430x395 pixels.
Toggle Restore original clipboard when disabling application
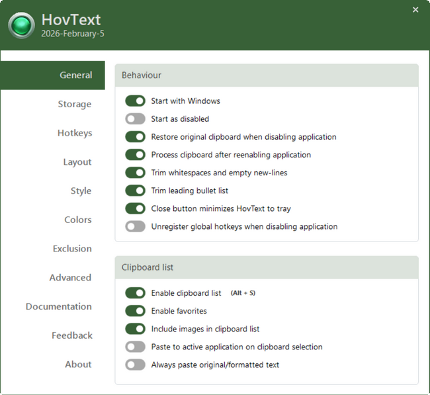pos(135,137)
